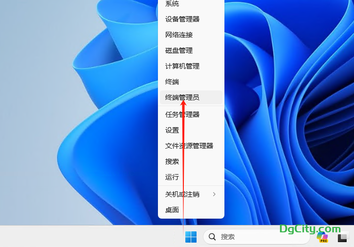Click the magnifier icon in search box
The height and width of the screenshot is (247, 354).
point(212,237)
